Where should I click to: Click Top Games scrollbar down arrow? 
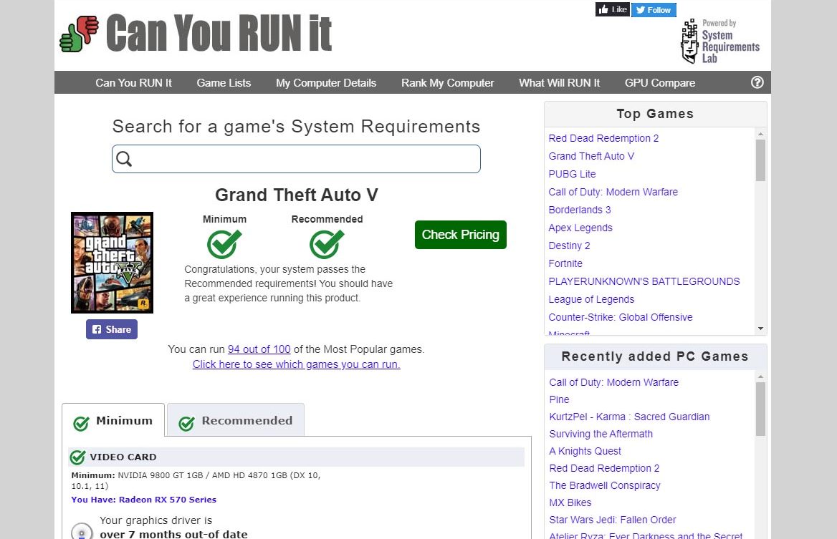pos(760,329)
